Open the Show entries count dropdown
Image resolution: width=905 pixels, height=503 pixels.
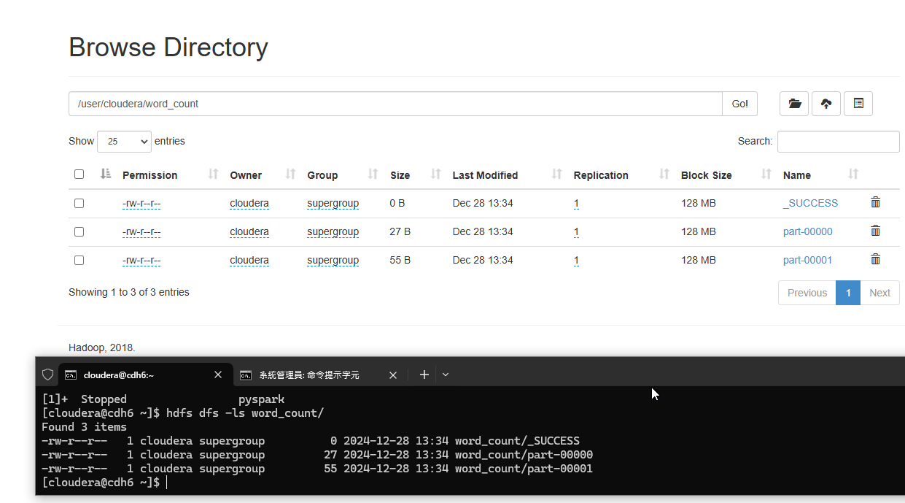click(x=124, y=142)
